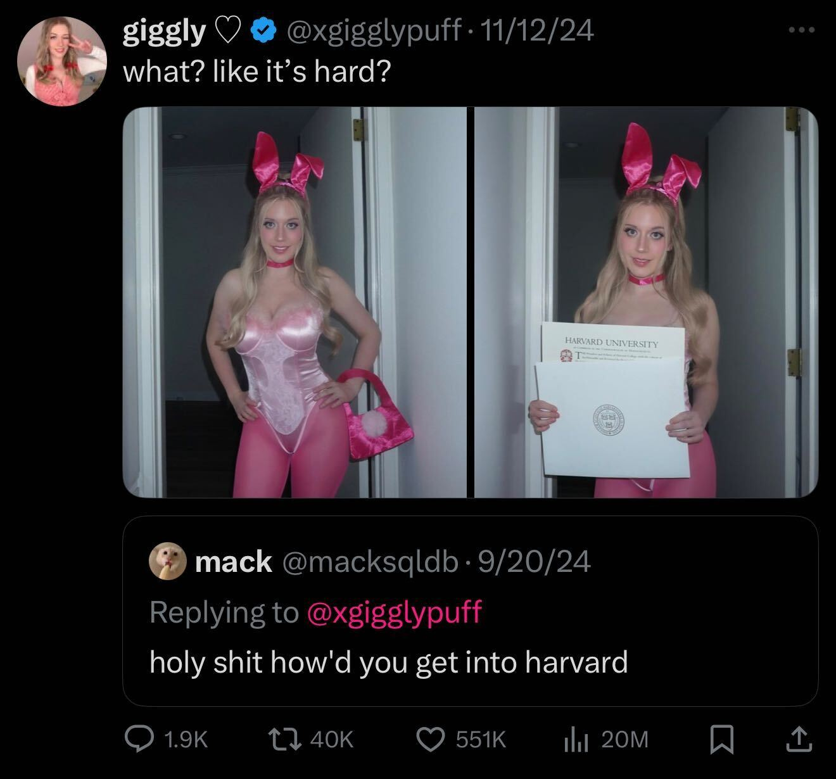Click the 551K likes count
The image size is (836, 779).
[481, 739]
